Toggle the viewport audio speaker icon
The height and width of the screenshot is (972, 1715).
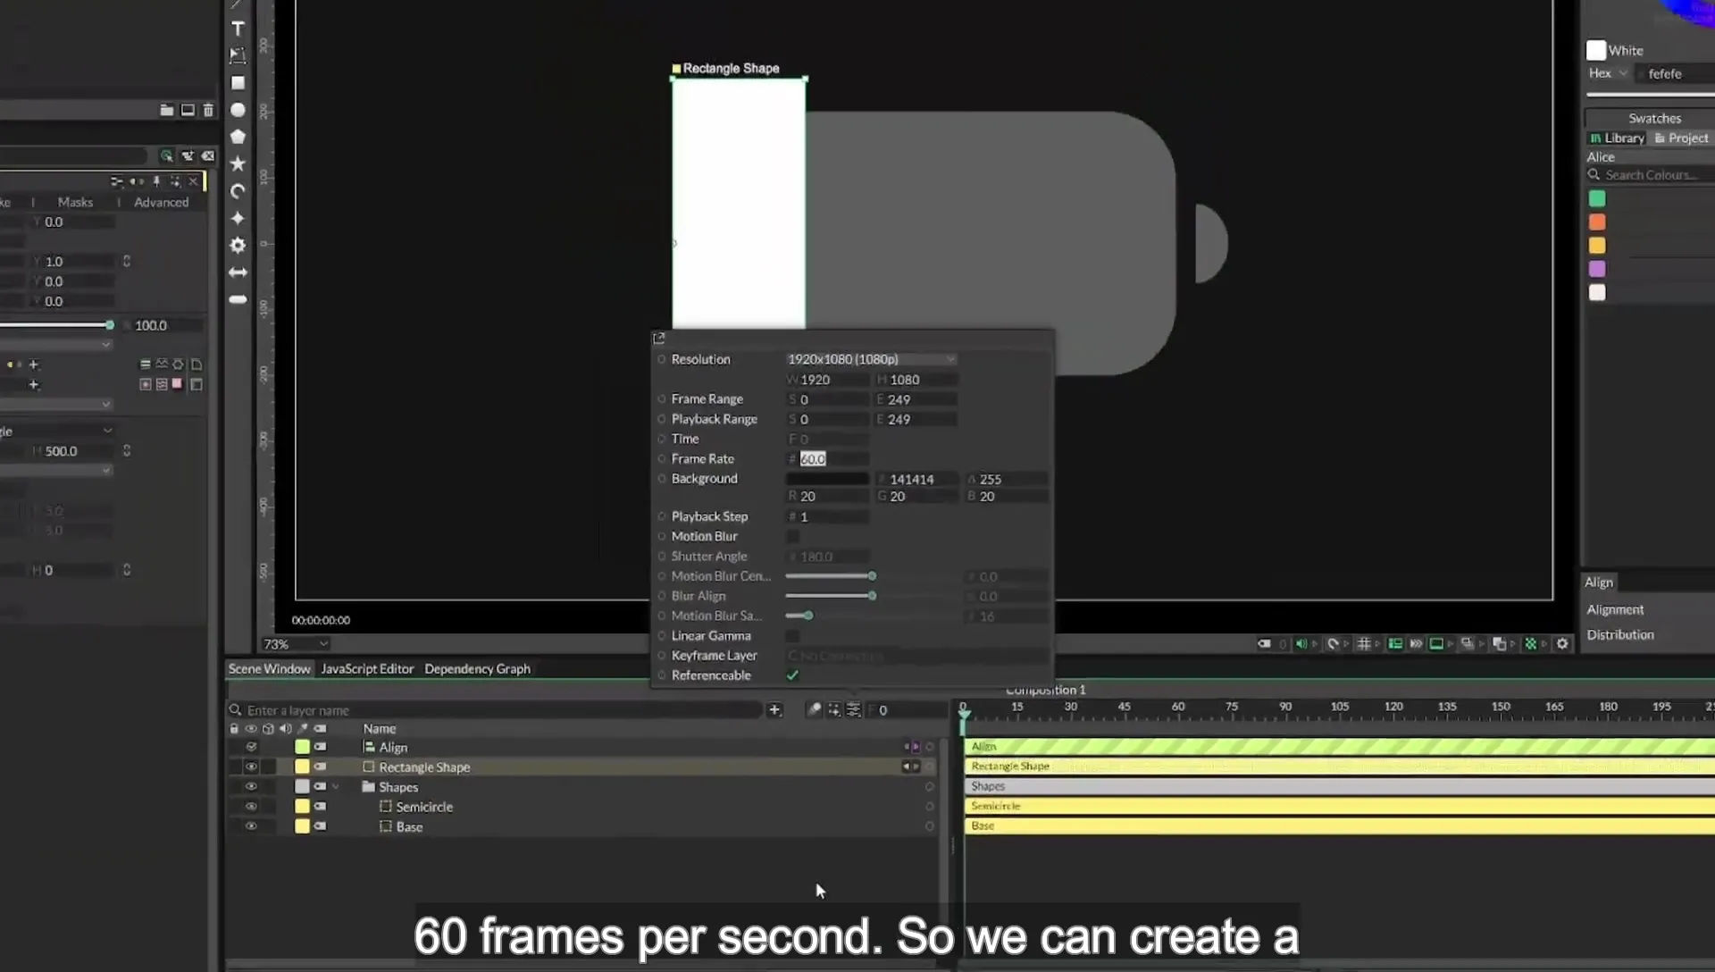click(x=1301, y=643)
